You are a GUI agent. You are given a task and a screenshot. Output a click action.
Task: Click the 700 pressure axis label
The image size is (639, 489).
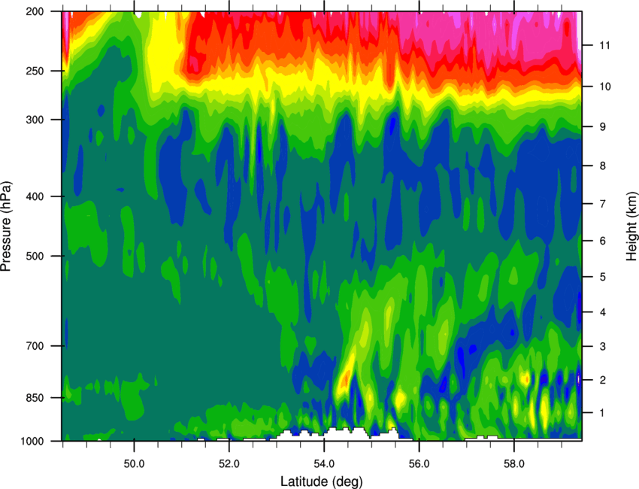pyautogui.click(x=35, y=346)
